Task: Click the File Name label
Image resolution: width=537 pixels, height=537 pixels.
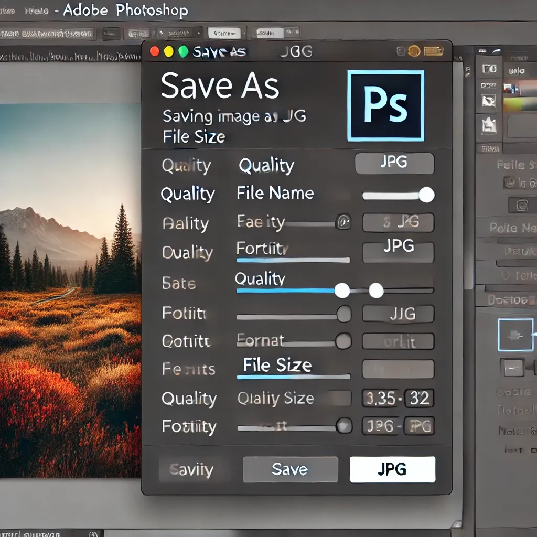Action: tap(275, 193)
